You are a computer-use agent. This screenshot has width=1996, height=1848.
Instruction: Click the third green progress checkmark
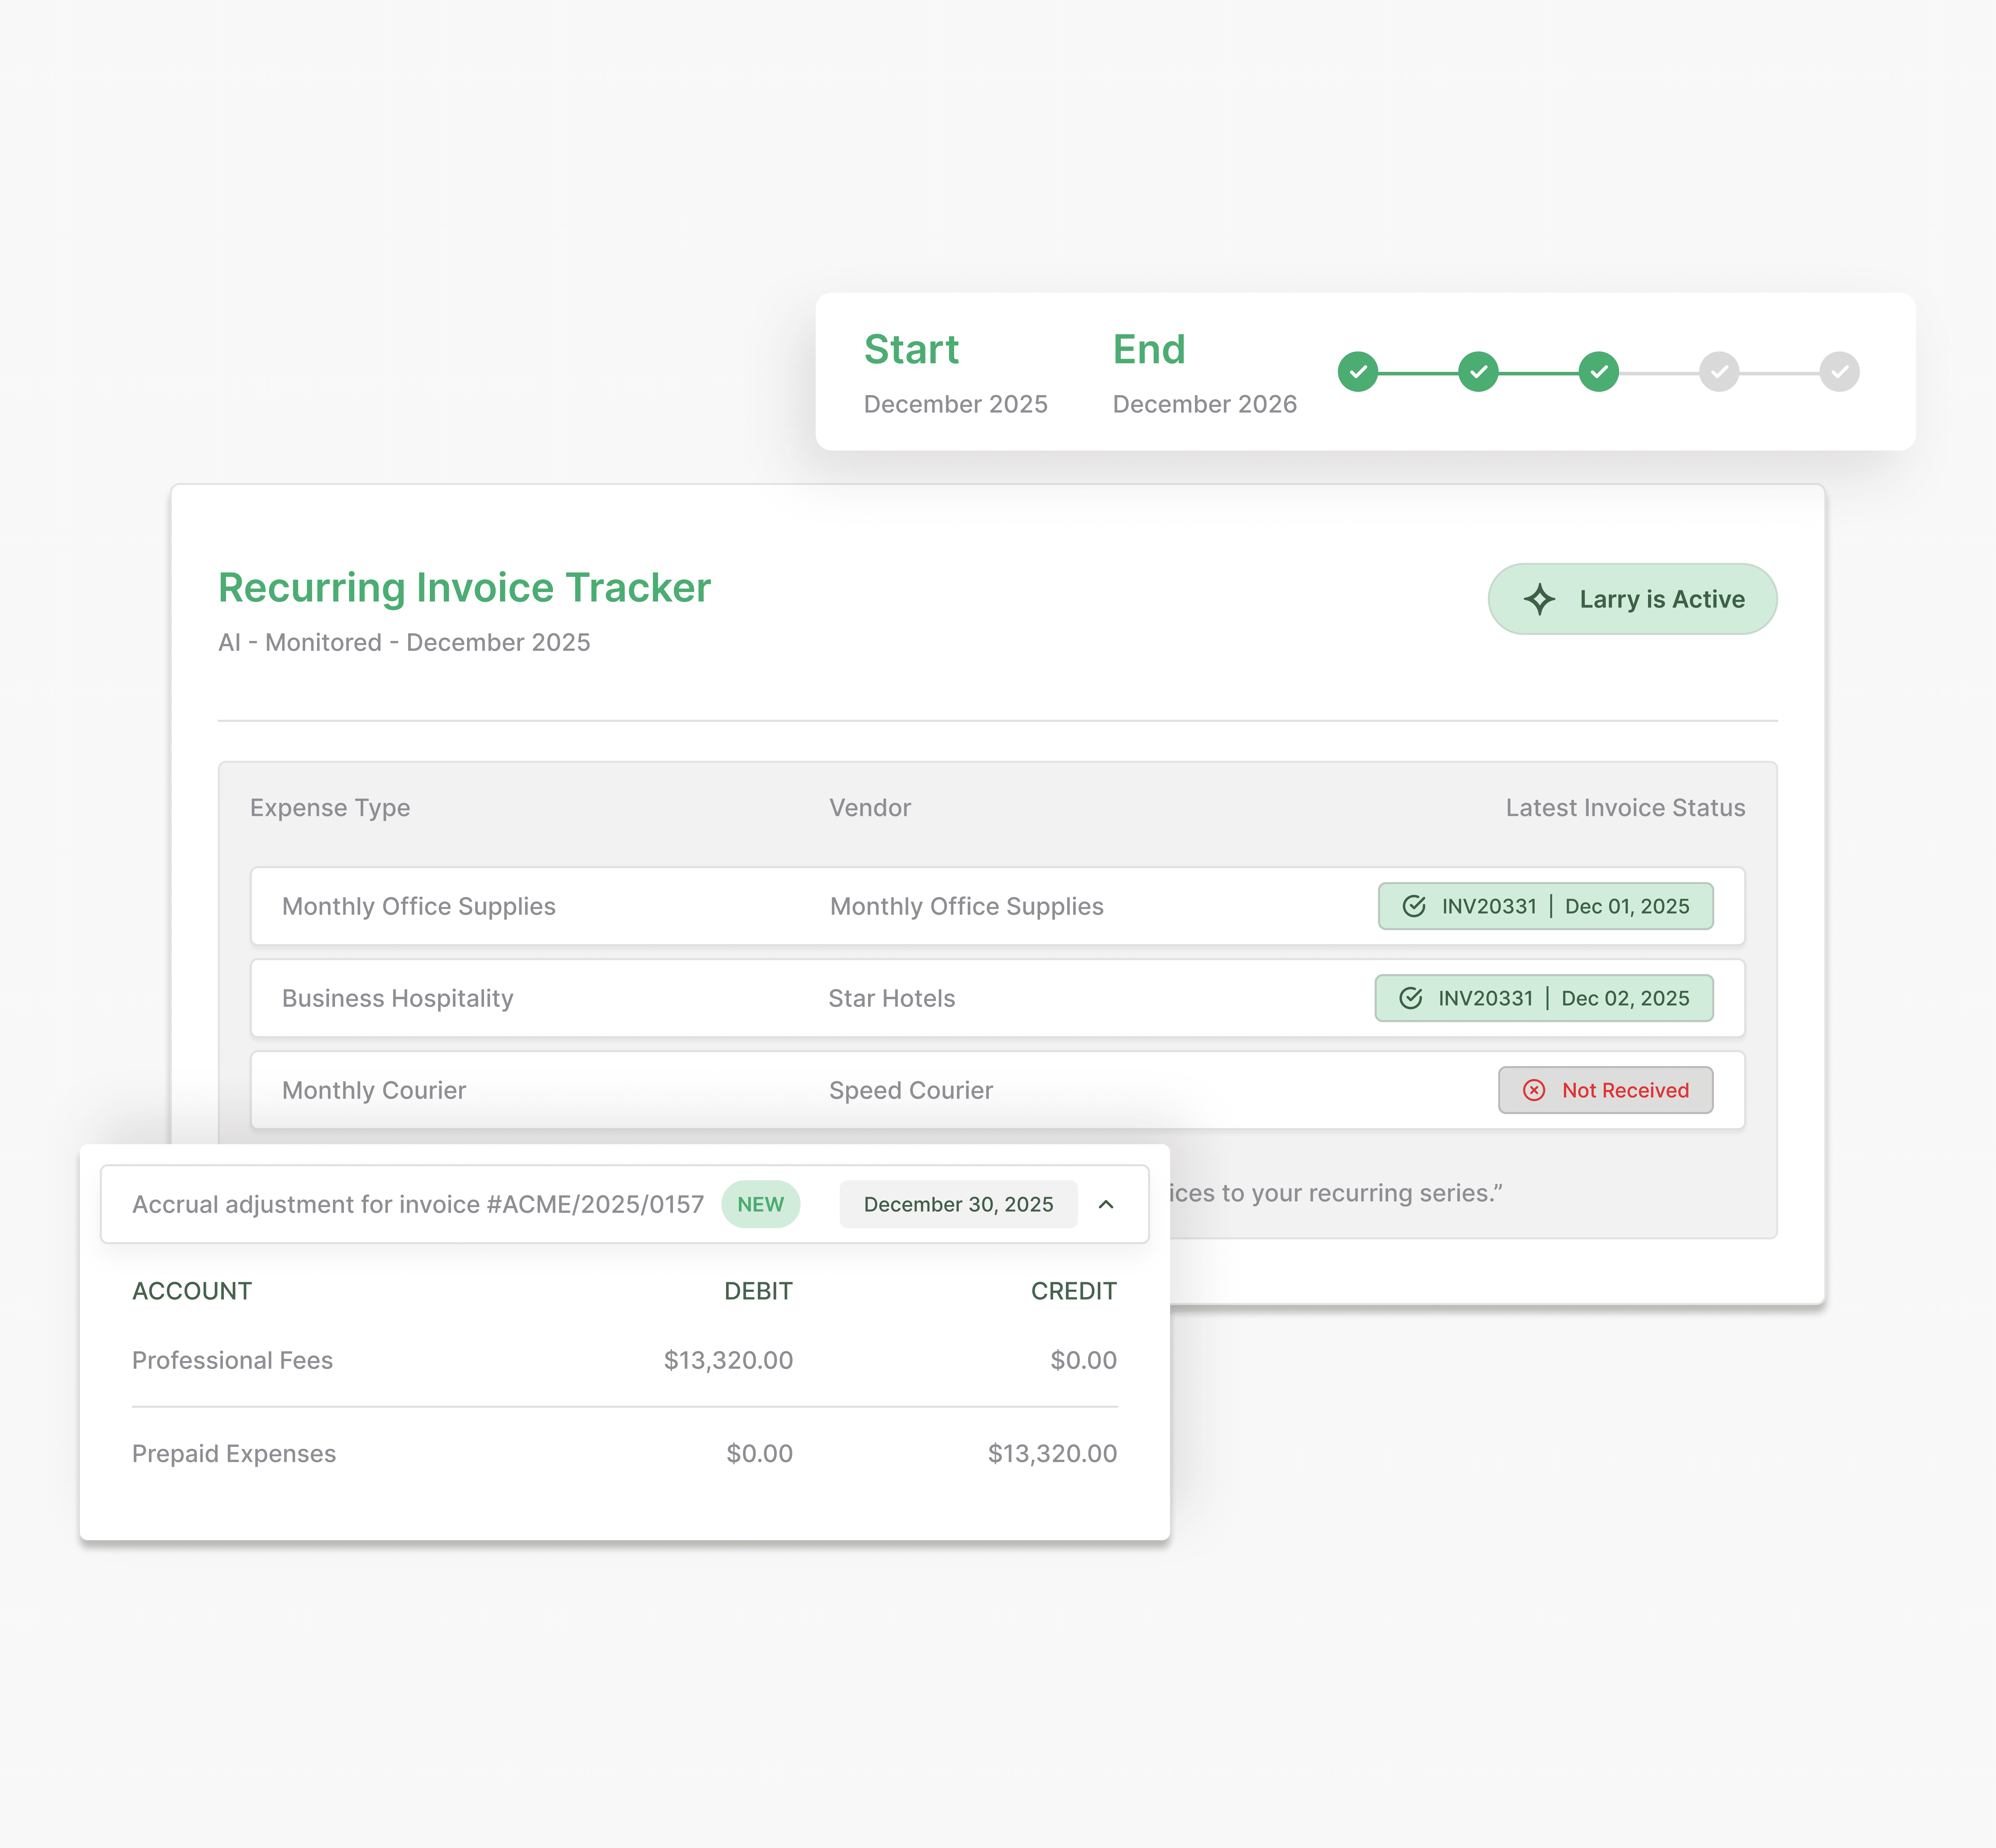pos(1599,372)
